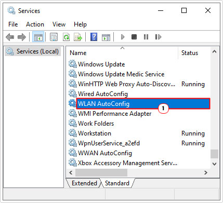Switch to the Standard tab
The height and width of the screenshot is (203, 223).
pyautogui.click(x=117, y=183)
